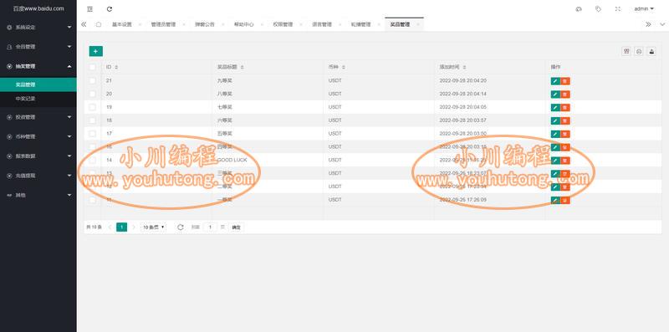Edit the row with ID 19

pos(555,108)
